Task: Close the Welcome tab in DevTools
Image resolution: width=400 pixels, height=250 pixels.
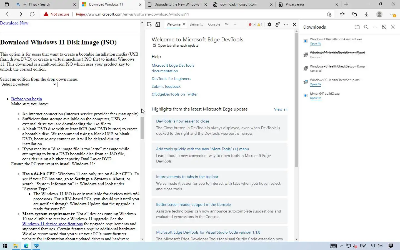Action: (x=184, y=24)
